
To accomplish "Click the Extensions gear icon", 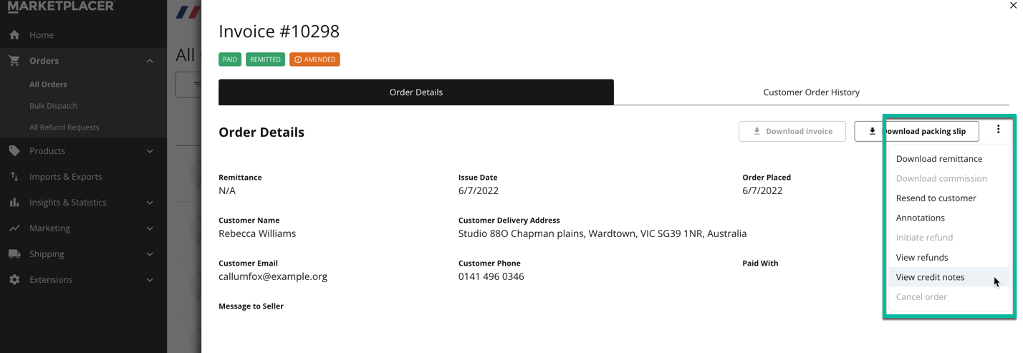I will pos(14,280).
